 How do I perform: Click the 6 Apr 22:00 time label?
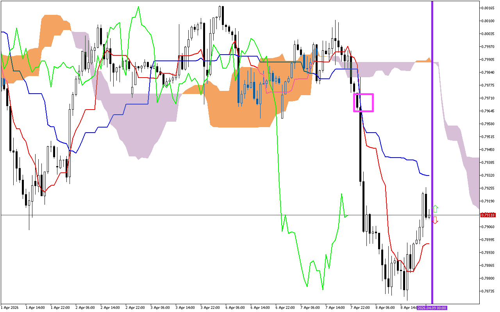(x=285, y=308)
